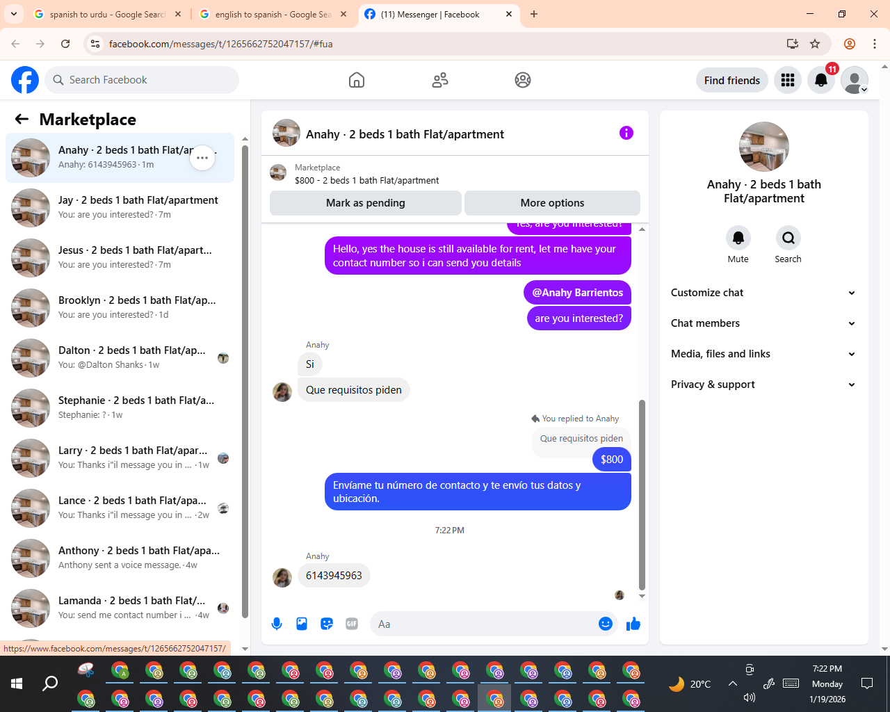Open the Chrome profile icon
Image resolution: width=890 pixels, height=712 pixels.
(850, 44)
